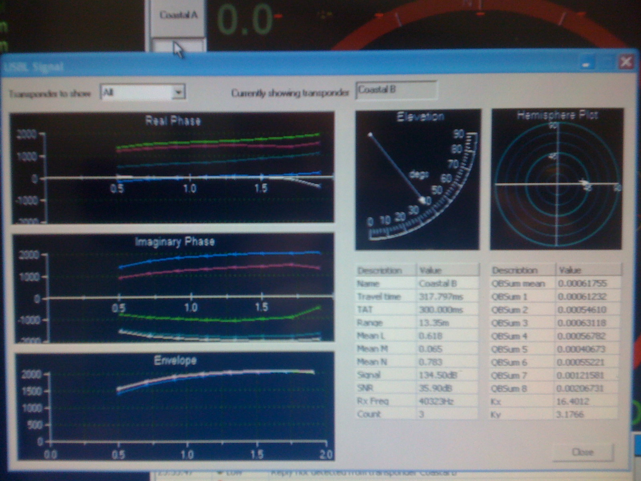Image resolution: width=641 pixels, height=481 pixels.
Task: Click the Imaginary Phase graph
Action: (174, 288)
